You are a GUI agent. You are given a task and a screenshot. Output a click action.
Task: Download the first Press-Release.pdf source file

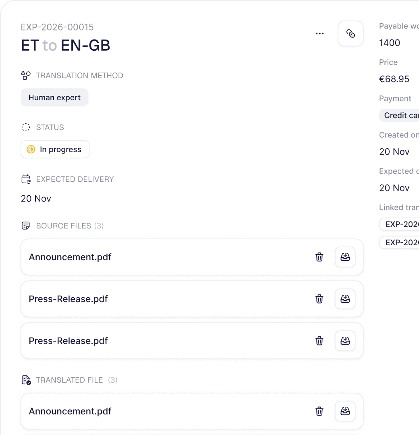345,299
